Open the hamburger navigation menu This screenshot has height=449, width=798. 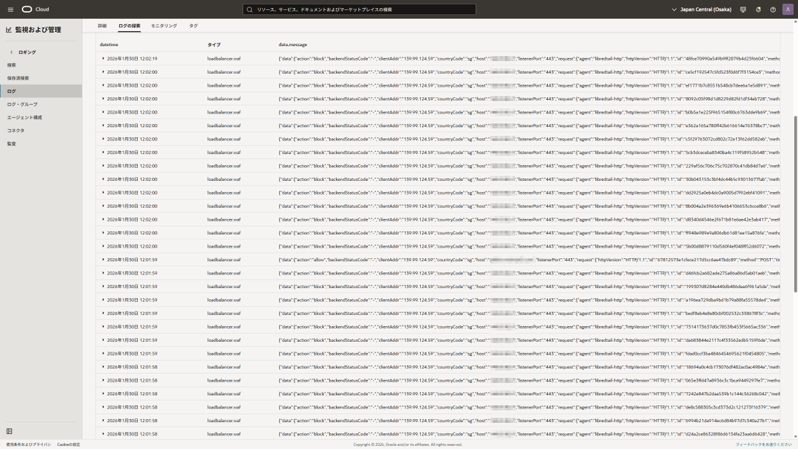click(x=10, y=9)
